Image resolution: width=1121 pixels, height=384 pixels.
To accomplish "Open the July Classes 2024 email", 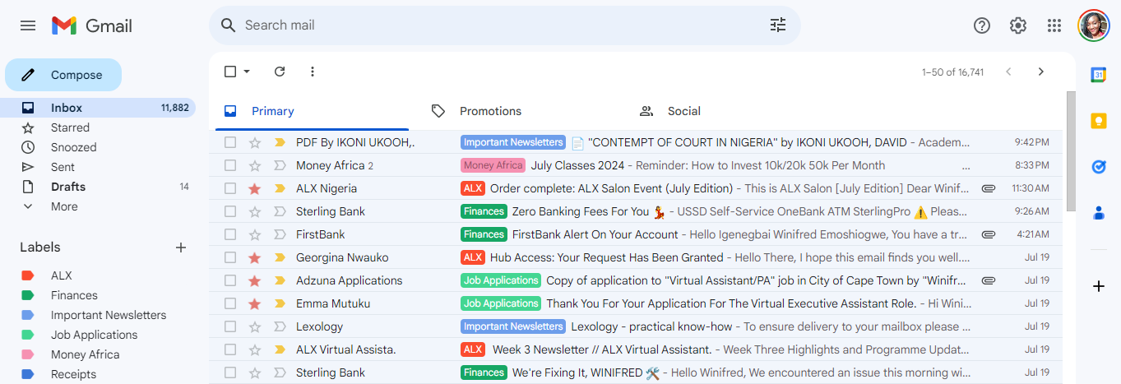I will point(637,165).
